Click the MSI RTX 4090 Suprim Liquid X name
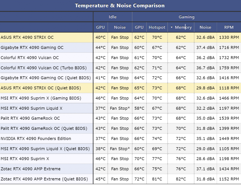This screenshot has width=241, height=185. (x=32, y=108)
